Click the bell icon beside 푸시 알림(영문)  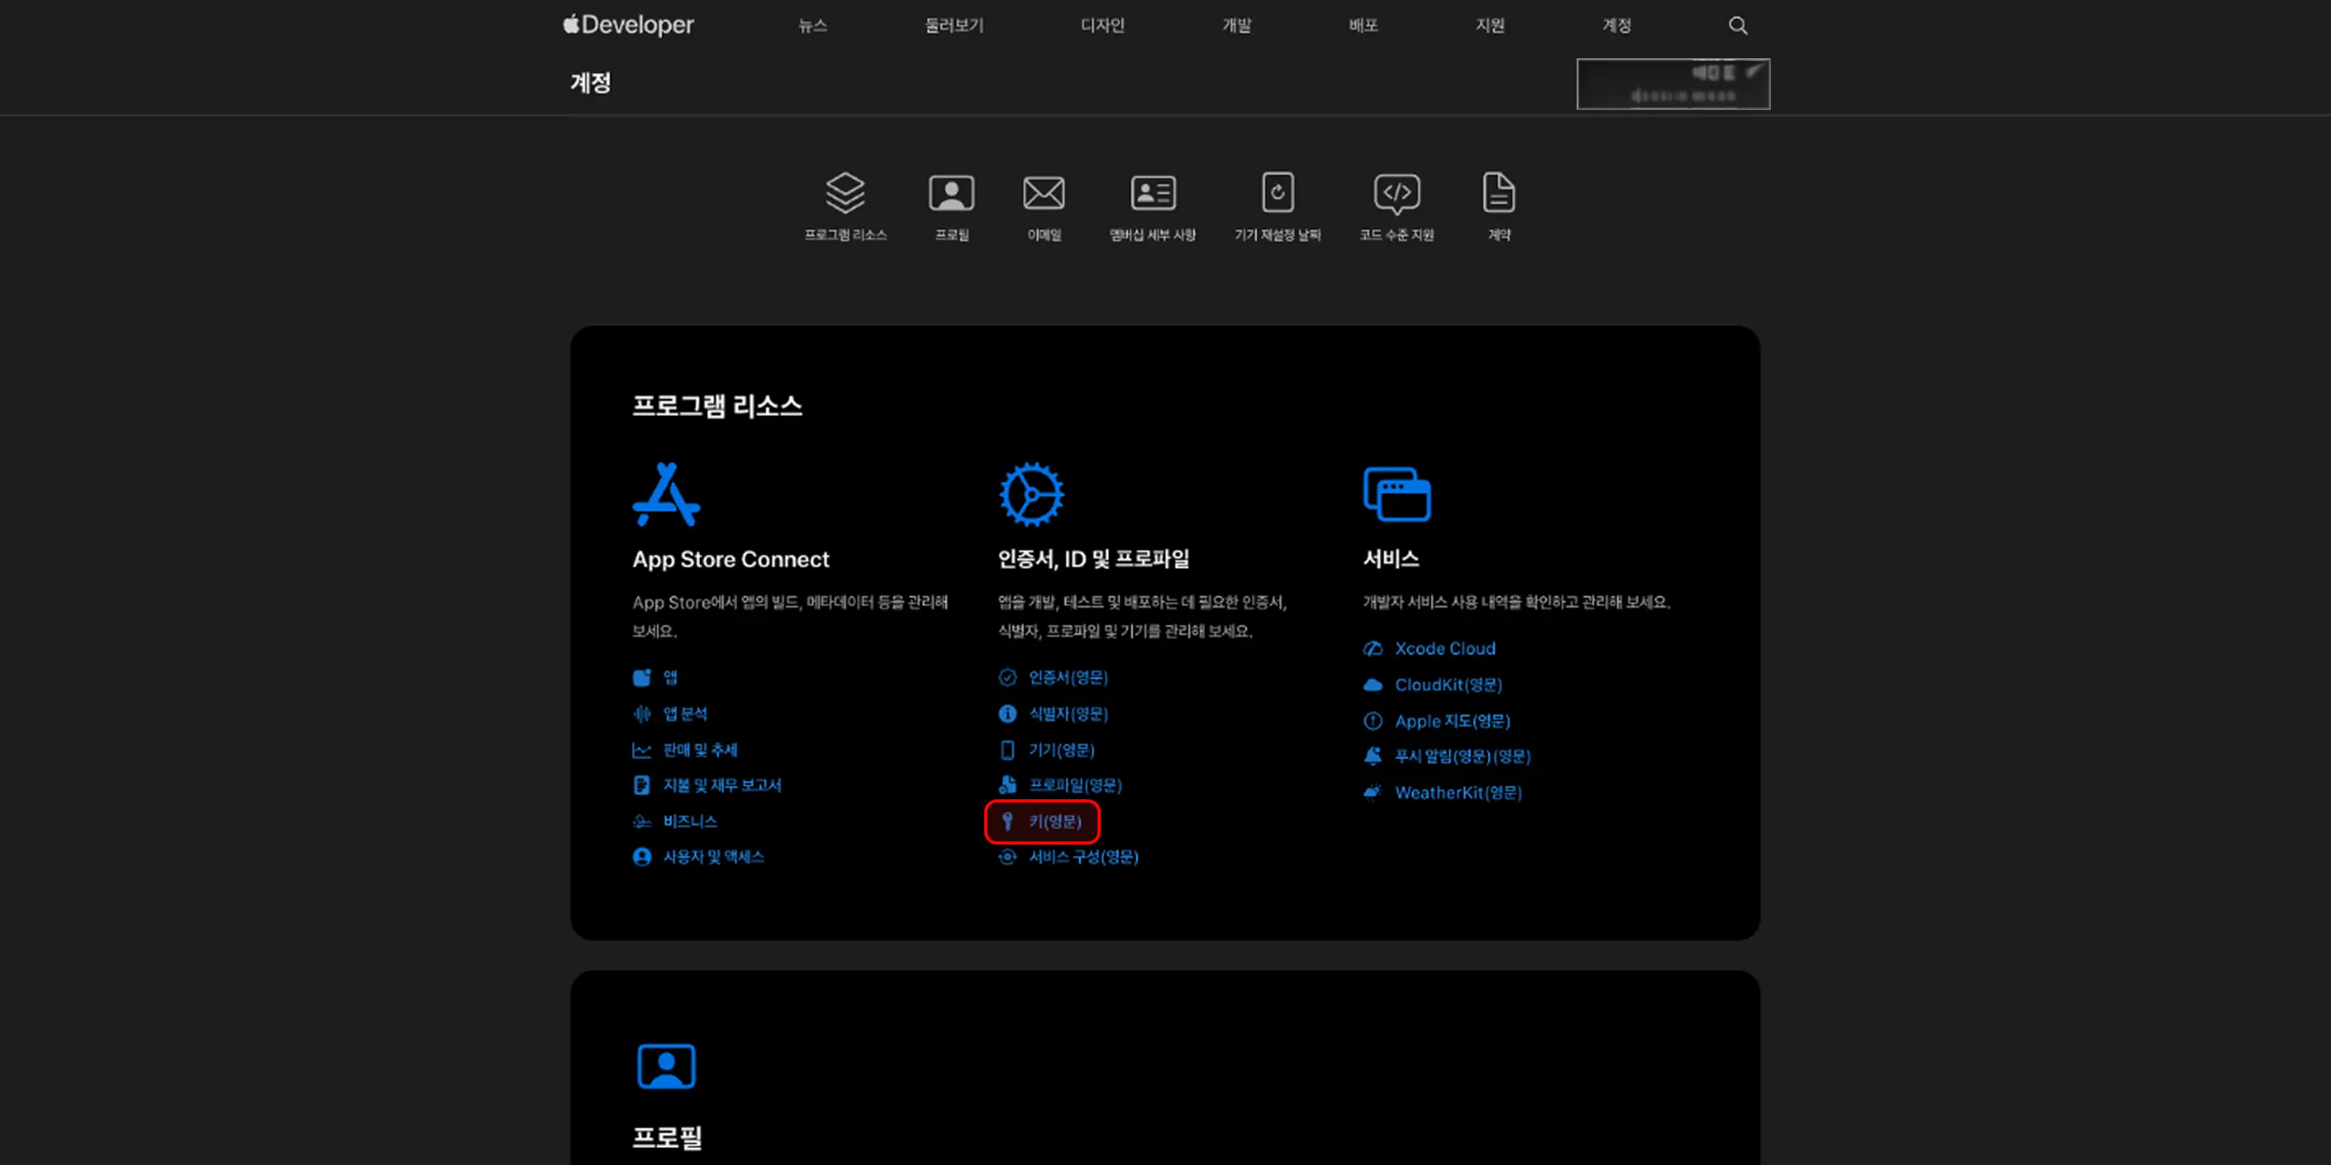click(x=1373, y=756)
